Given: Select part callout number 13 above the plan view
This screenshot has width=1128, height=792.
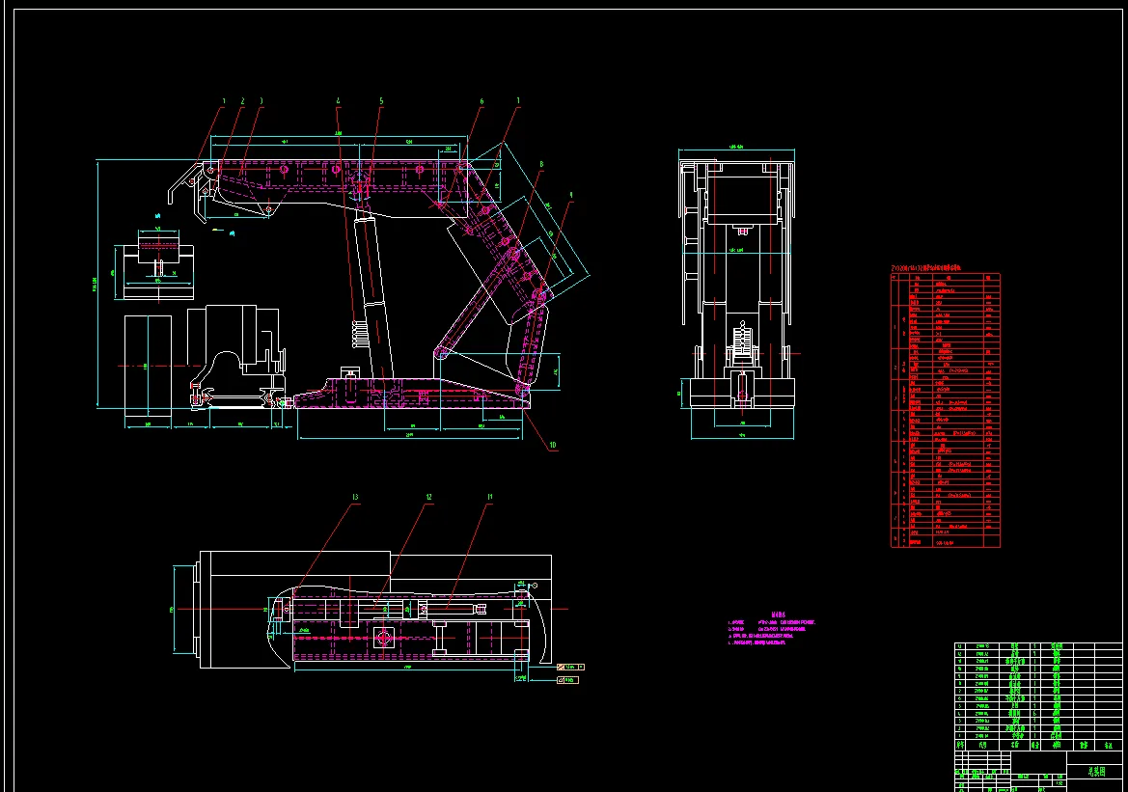Looking at the screenshot, I should 355,497.
